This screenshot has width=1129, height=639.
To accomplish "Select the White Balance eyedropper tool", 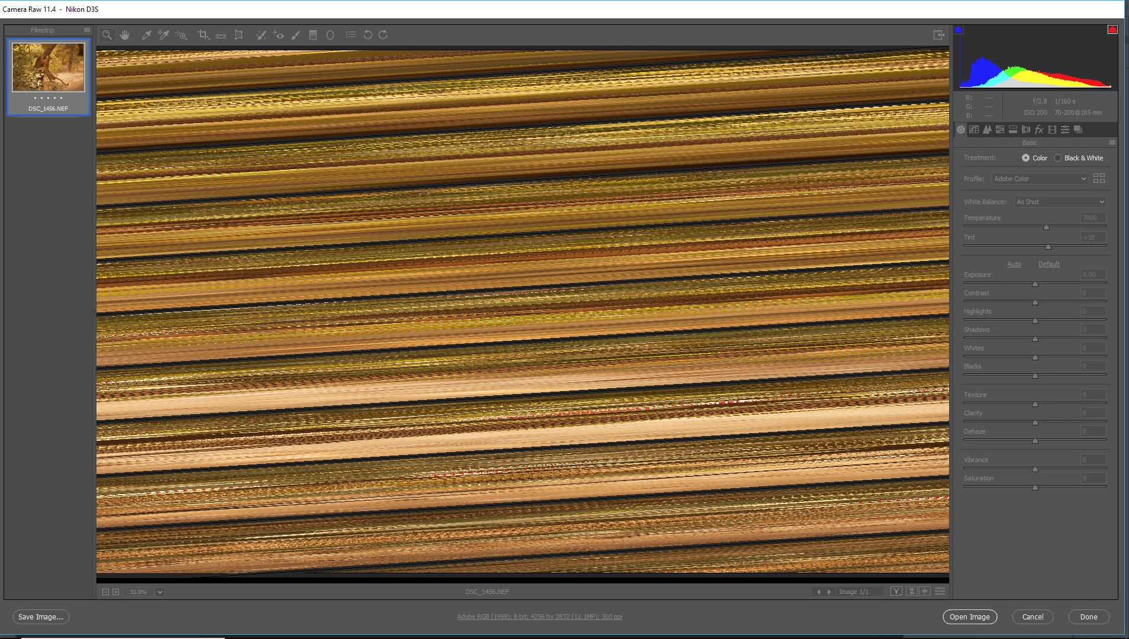I will click(146, 35).
